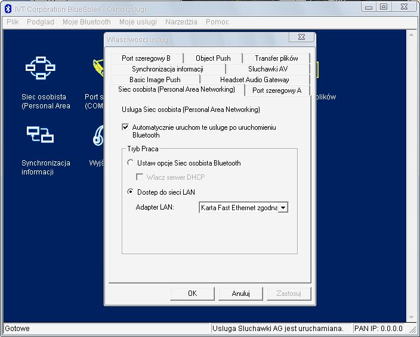Open the Narzedzia menu

[181, 22]
